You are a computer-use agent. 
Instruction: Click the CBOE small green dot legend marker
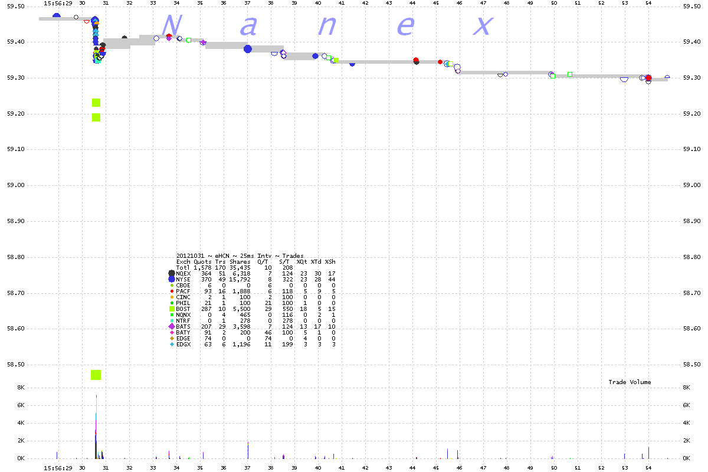tap(172, 285)
